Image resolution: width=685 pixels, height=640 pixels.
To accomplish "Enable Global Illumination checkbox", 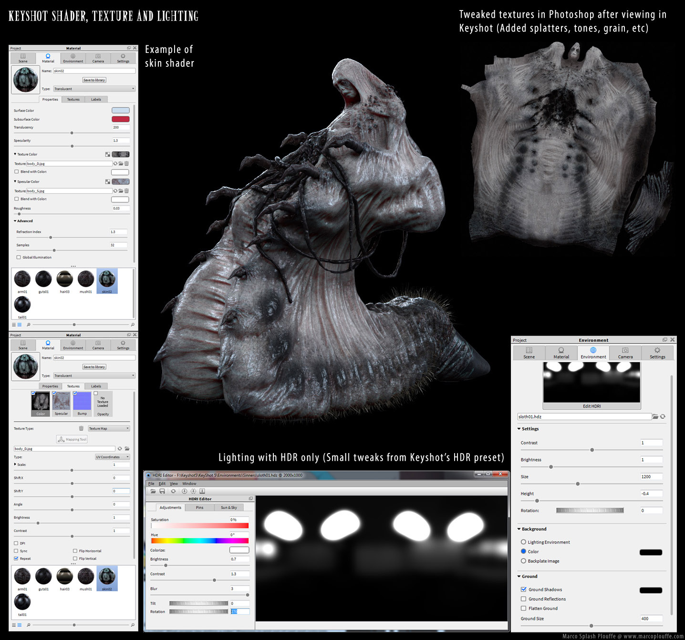I will 19,257.
